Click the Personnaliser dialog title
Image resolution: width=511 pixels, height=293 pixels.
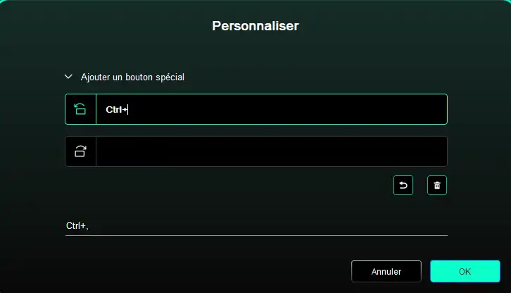point(255,26)
